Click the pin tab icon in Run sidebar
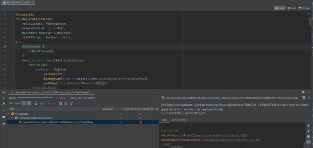The height and width of the screenshot is (148, 313). pyautogui.click(x=4, y=124)
